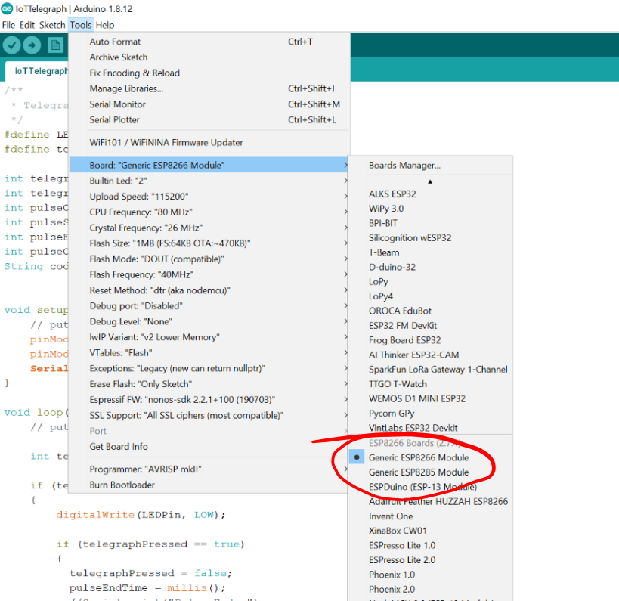This screenshot has height=601, width=619.
Task: Select the WiPy 3.0 board
Action: coord(430,209)
